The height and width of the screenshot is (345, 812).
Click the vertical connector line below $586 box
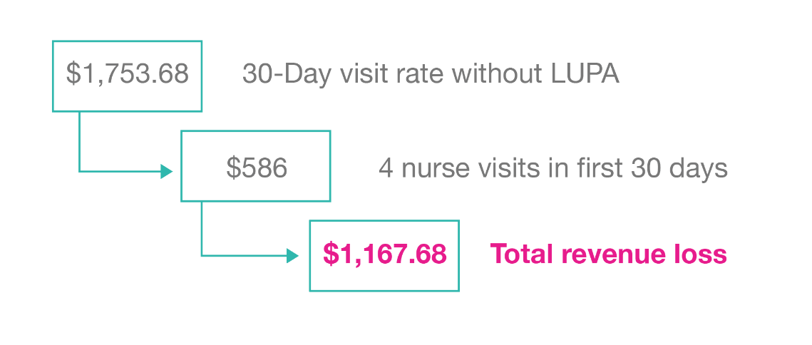202,228
